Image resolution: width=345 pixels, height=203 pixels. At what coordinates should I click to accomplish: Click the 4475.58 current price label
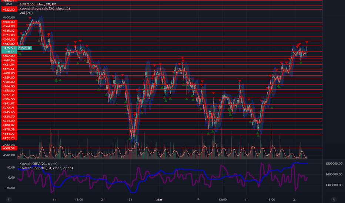[9, 48]
